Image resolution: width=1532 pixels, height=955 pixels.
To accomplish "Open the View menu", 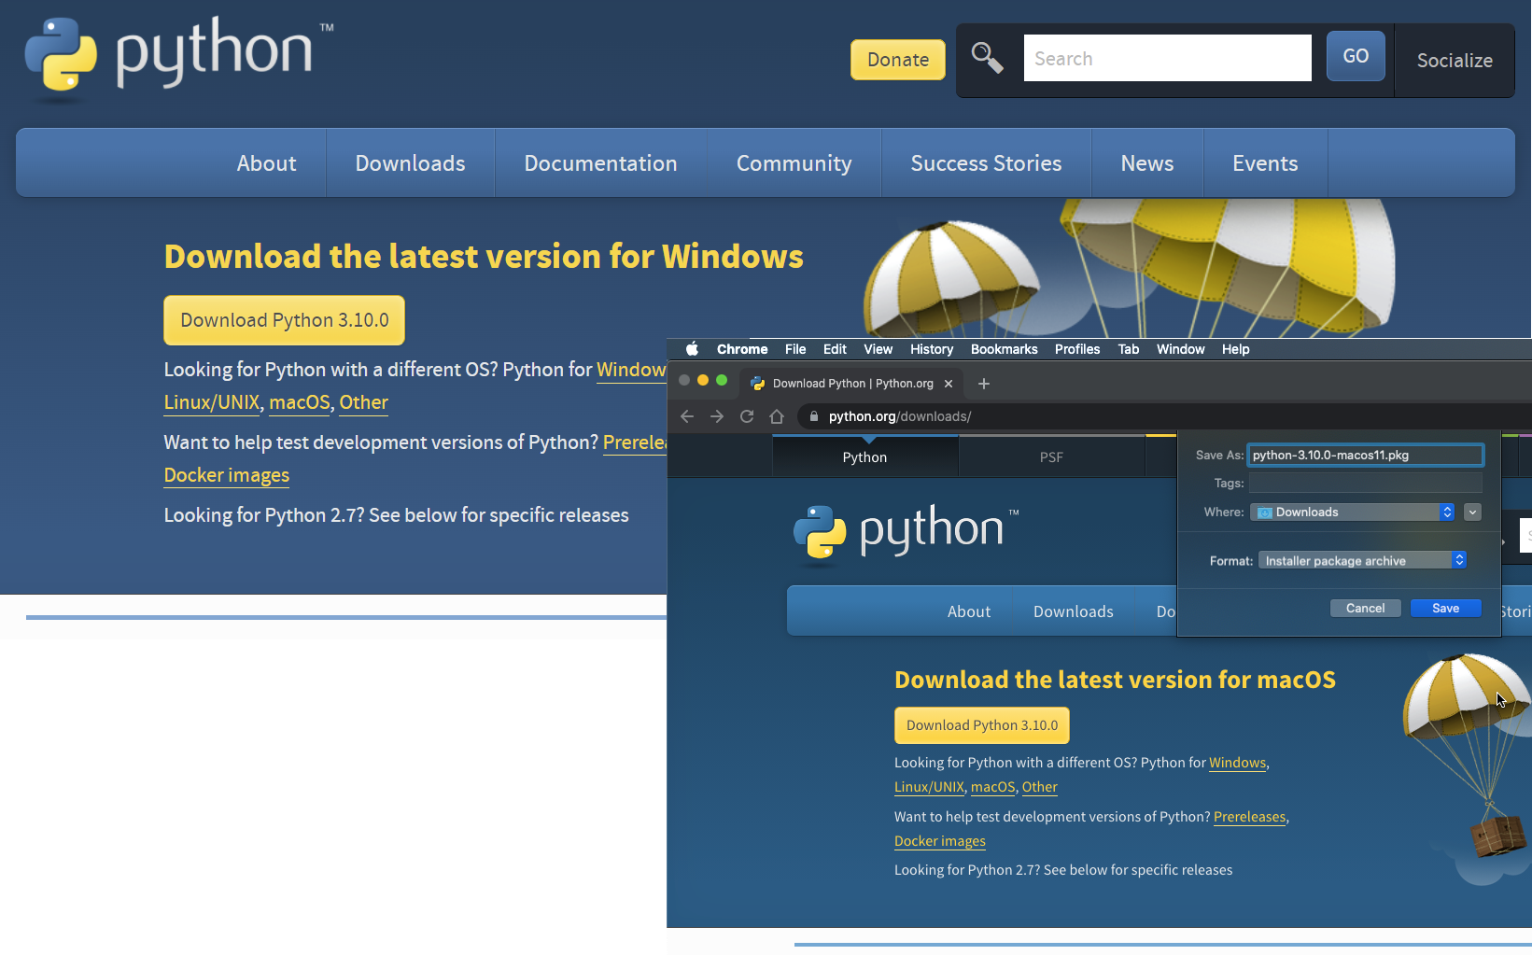I will (878, 349).
